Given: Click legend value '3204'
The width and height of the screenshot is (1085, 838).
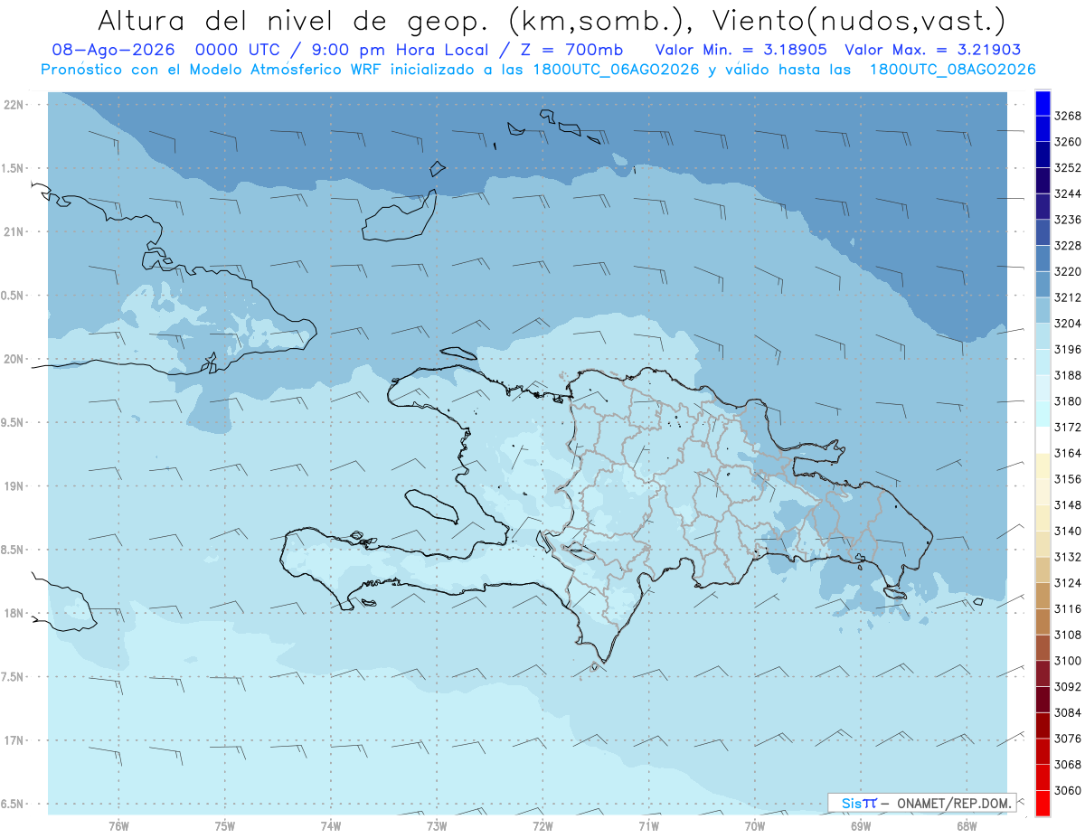Looking at the screenshot, I should click(x=1068, y=324).
